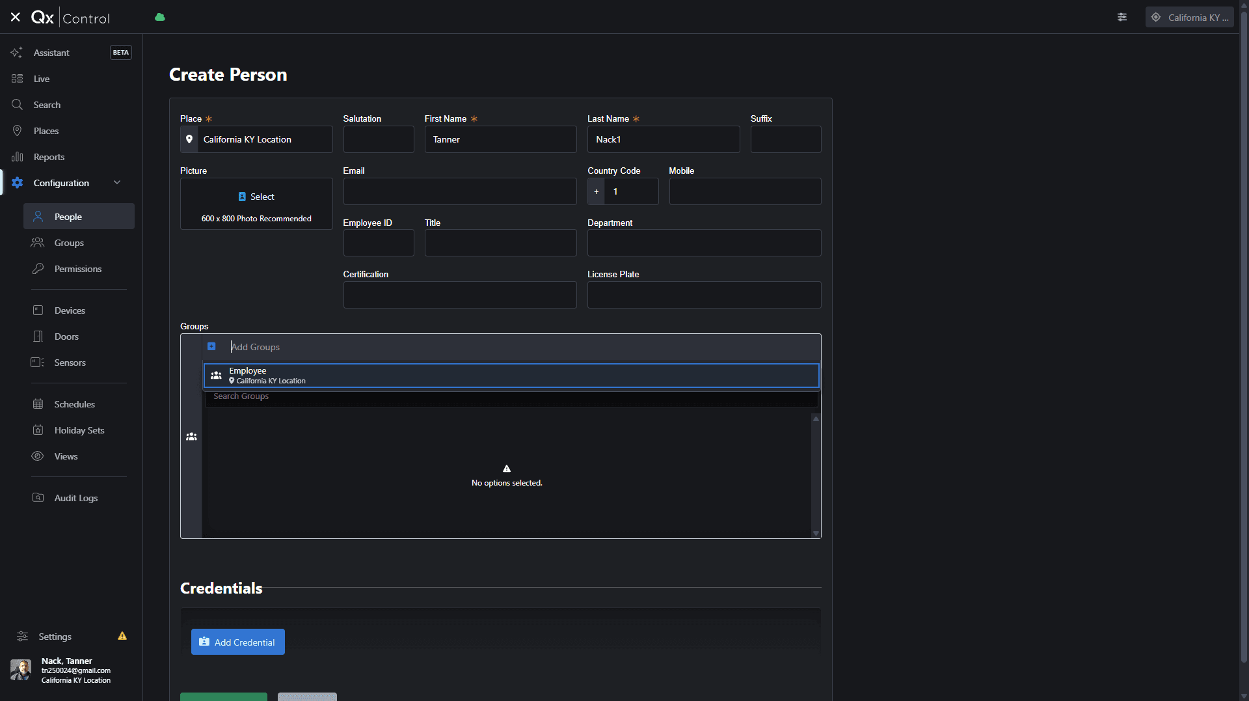Click the Place field California KY Location
The width and height of the screenshot is (1249, 701).
256,139
